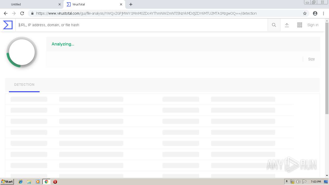Bookmark this page with the star icon
This screenshot has width=329, height=185.
[x=305, y=13]
